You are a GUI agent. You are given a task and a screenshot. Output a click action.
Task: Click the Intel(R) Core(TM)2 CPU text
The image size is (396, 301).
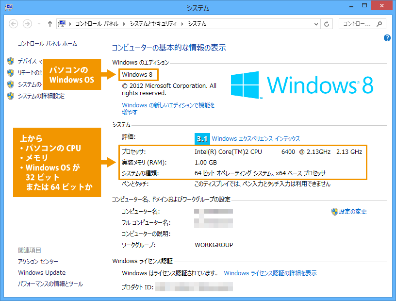pyautogui.click(x=228, y=152)
